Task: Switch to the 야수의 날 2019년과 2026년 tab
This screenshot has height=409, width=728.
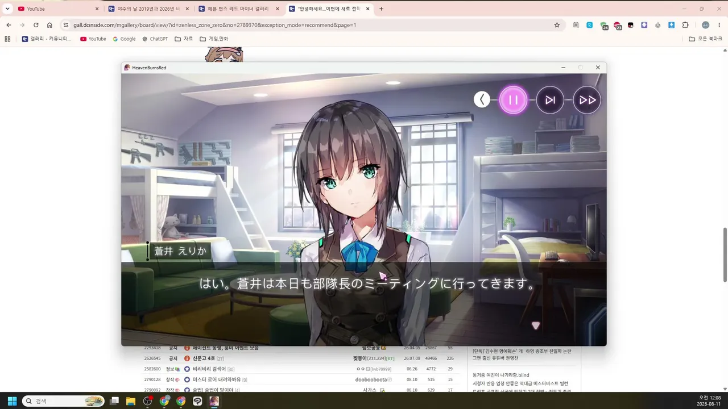Action: (148, 9)
